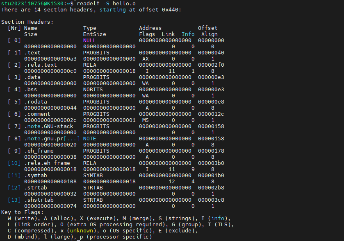Click the size '0000000000000044'
344x241 pixels.
(50, 108)
